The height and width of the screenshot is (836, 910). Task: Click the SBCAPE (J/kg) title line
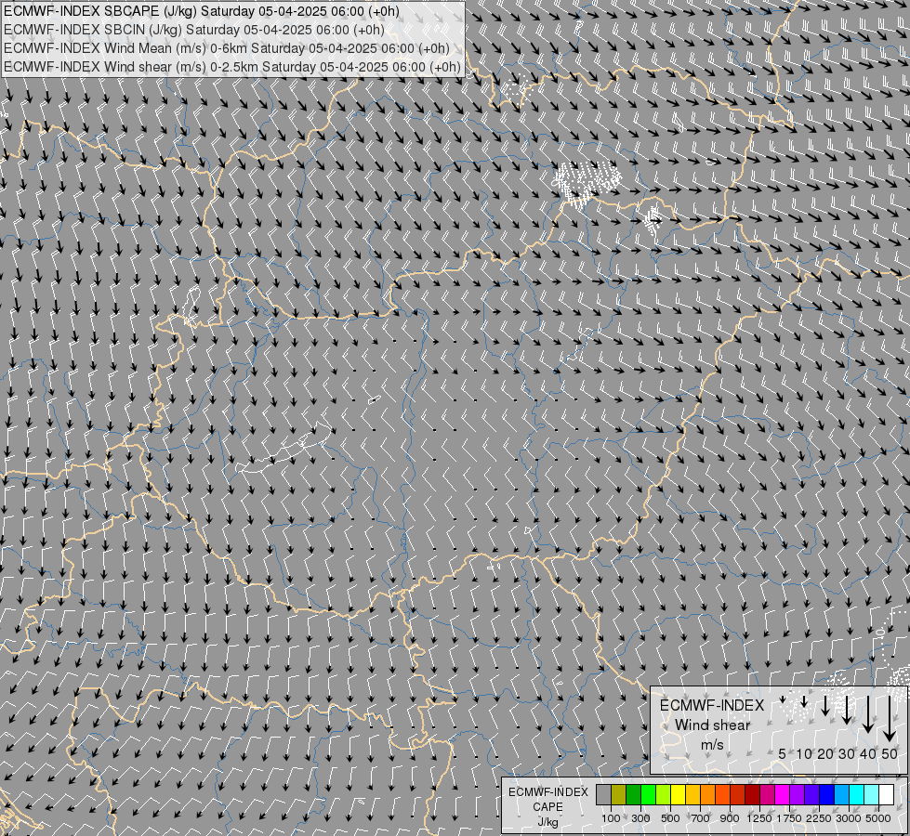click(x=201, y=11)
